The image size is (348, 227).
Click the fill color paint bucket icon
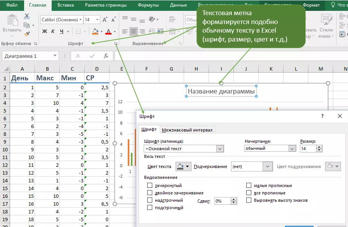click(x=95, y=31)
